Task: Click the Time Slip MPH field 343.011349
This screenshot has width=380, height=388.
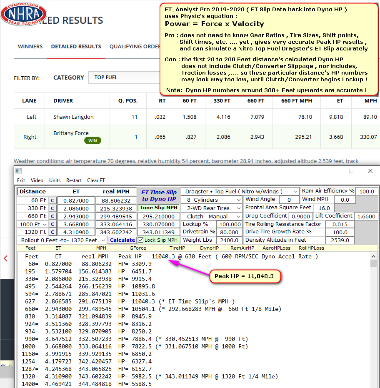Action: 158,233
